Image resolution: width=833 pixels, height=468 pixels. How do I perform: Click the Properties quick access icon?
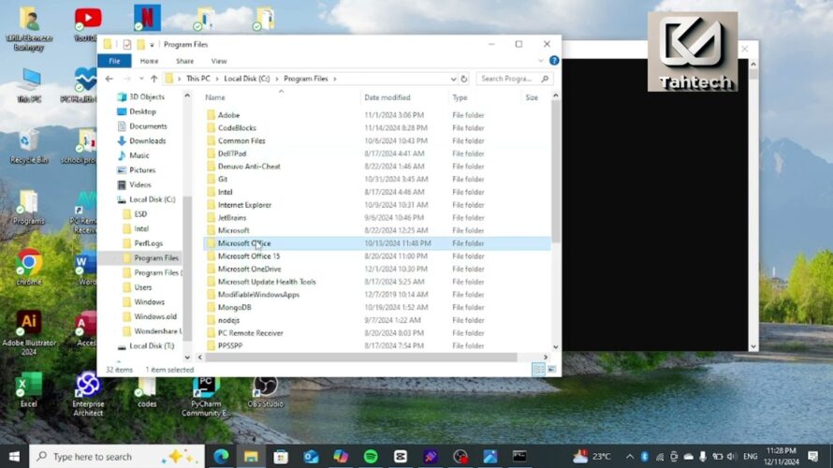(127, 45)
